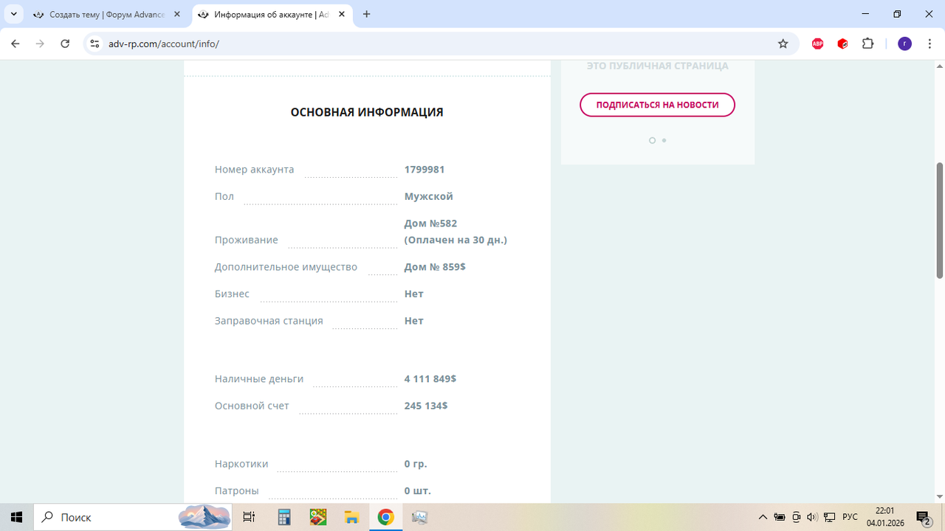This screenshot has width=945, height=531.
Task: Switch to the 'Создать тему' forum tab
Action: (108, 15)
